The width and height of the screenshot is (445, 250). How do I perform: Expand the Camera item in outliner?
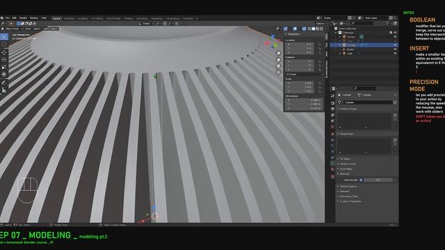[340, 37]
